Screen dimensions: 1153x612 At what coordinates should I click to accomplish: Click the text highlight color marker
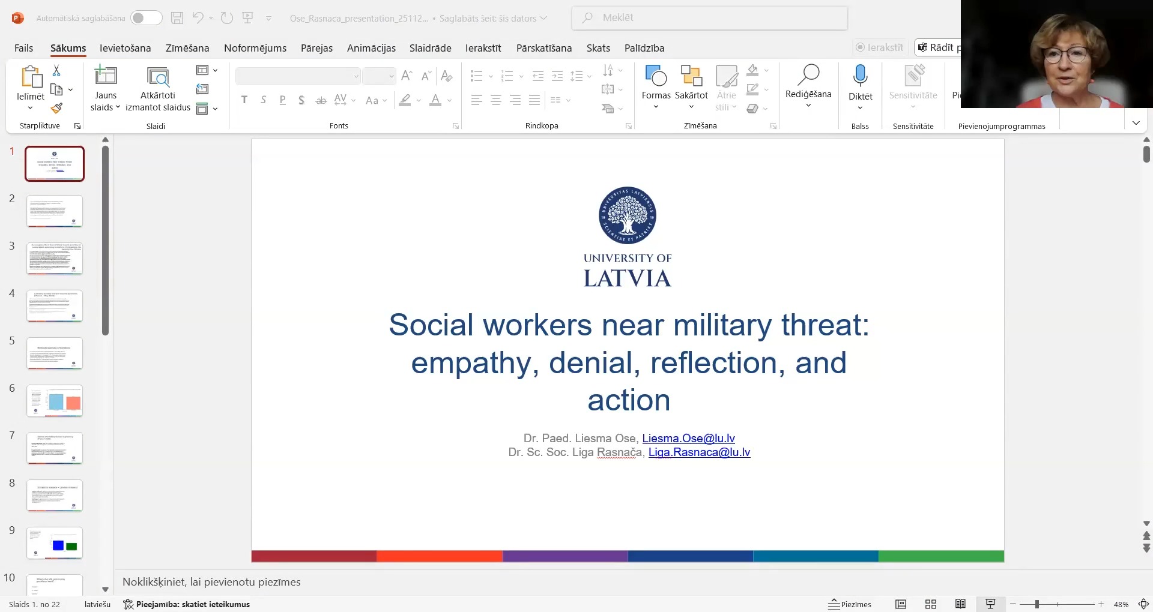405,100
